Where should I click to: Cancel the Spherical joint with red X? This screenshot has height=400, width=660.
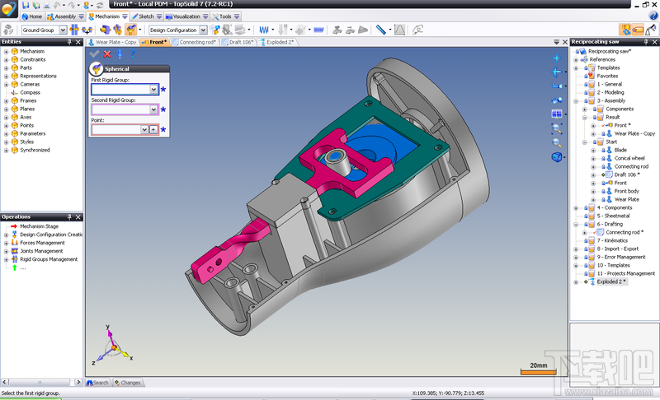click(x=107, y=54)
